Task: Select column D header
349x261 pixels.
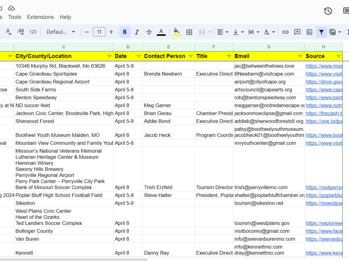Action: click(x=128, y=47)
